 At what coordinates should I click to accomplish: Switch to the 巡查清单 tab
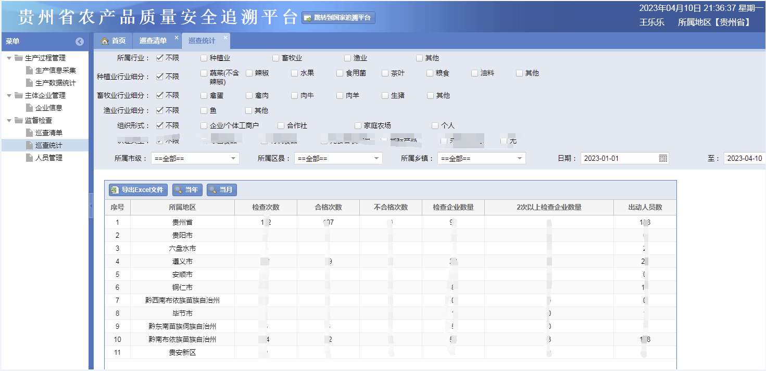[x=153, y=41]
